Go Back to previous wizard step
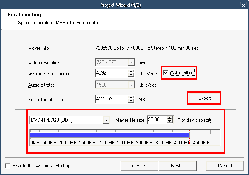This screenshot has height=175, width=249. pyautogui.click(x=139, y=166)
